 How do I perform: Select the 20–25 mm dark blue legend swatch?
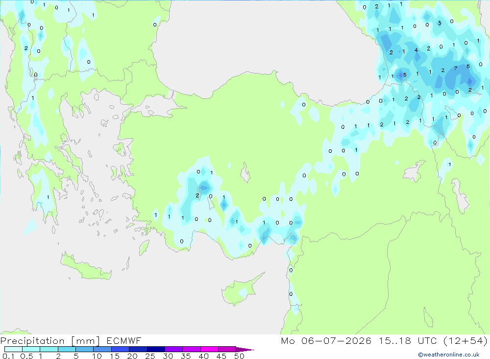pyautogui.click(x=138, y=349)
